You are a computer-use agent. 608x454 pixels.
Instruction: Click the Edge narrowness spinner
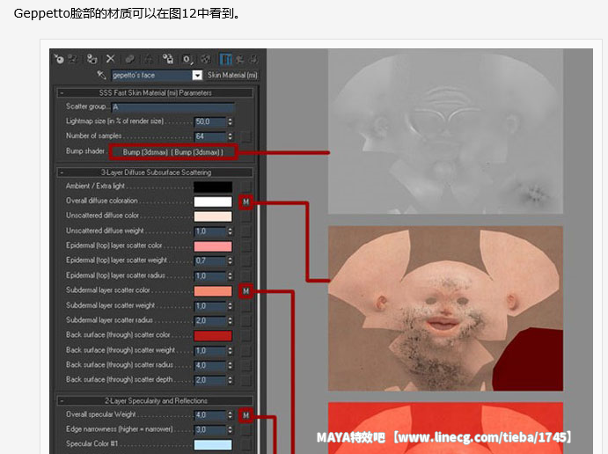[230, 429]
